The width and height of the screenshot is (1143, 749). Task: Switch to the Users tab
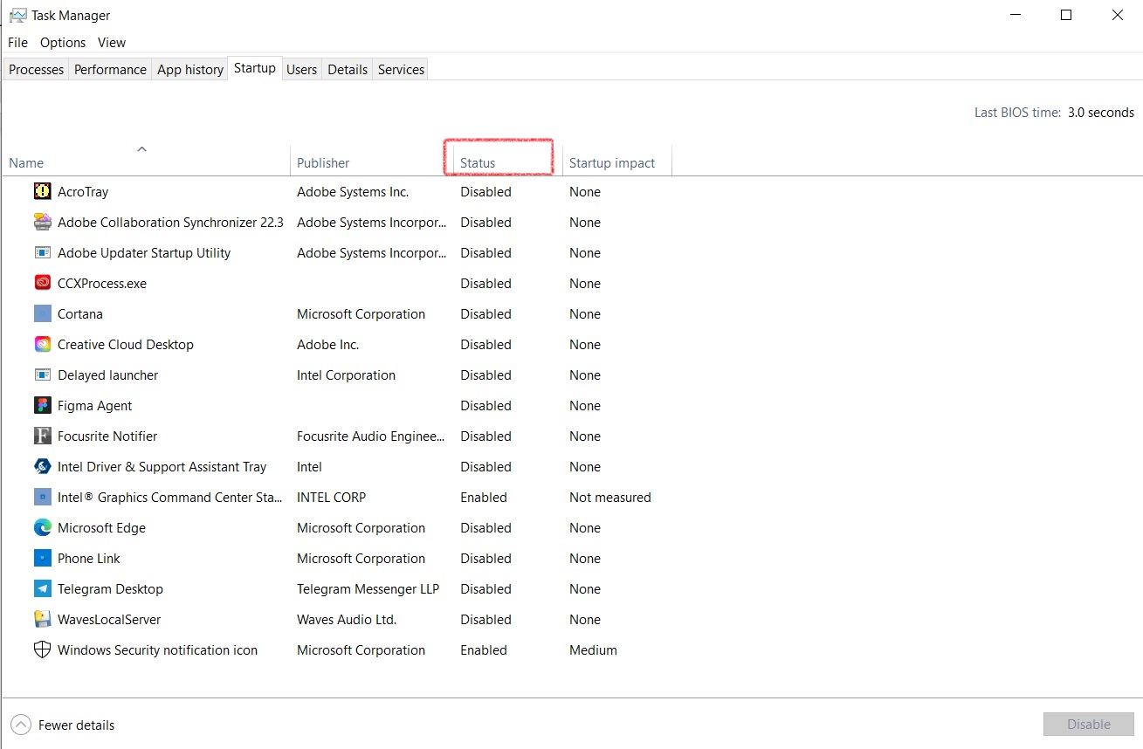click(302, 69)
